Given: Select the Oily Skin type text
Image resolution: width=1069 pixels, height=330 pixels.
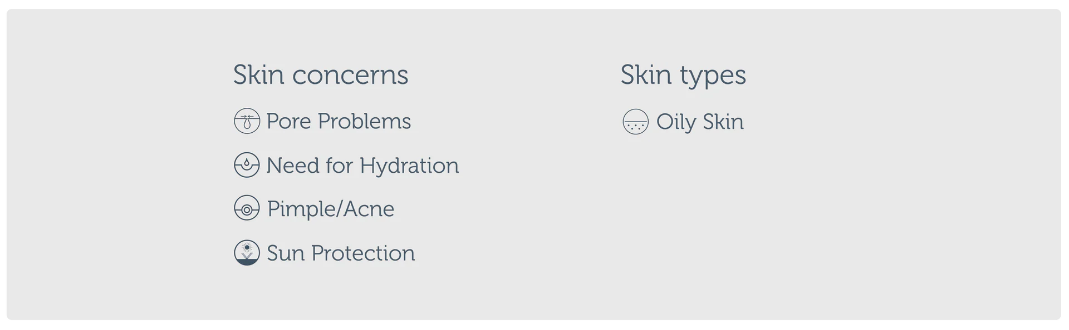Looking at the screenshot, I should [700, 122].
